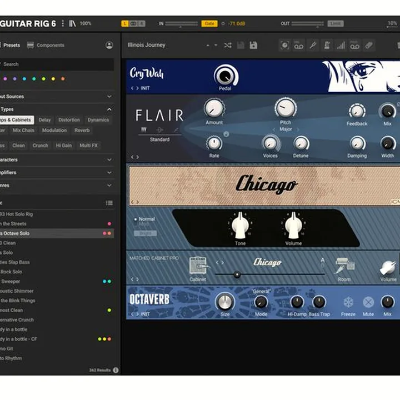Open the tuner fork icon
This screenshot has width=400, height=400.
point(313,46)
